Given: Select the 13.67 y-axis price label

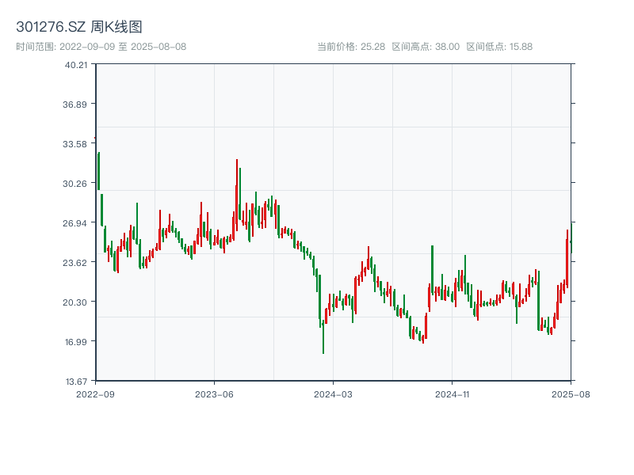Looking at the screenshot, I should 76,382.
